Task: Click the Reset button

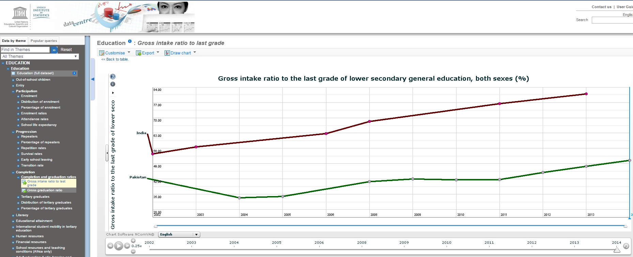Action: [66, 50]
